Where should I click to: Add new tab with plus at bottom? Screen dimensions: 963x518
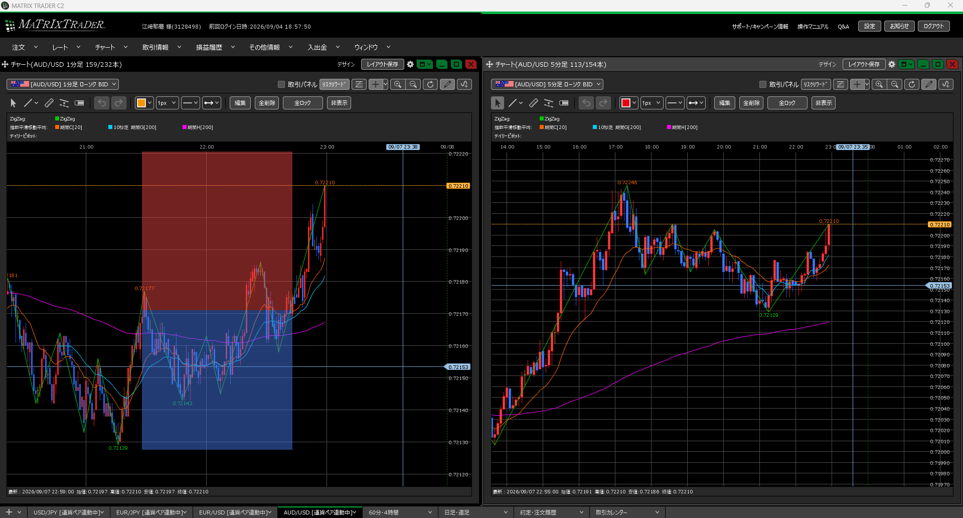9,512
